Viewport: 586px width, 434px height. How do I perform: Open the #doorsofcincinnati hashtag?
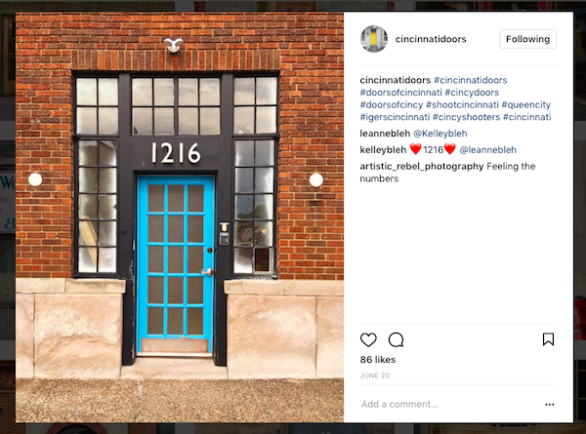pyautogui.click(x=400, y=93)
